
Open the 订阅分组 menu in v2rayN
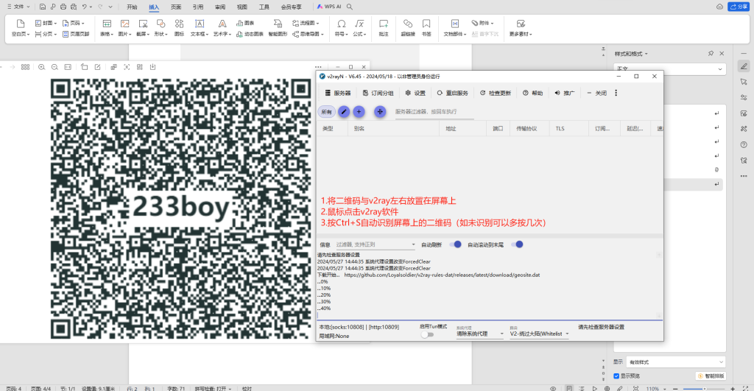(x=378, y=93)
